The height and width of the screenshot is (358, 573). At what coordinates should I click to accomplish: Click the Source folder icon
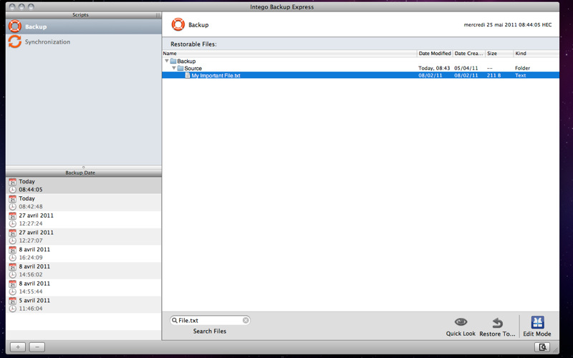coord(180,68)
